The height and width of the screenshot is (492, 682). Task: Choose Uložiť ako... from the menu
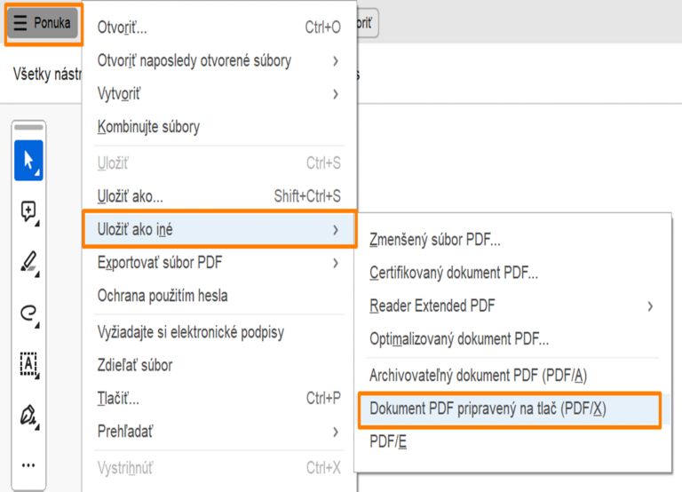click(x=130, y=196)
